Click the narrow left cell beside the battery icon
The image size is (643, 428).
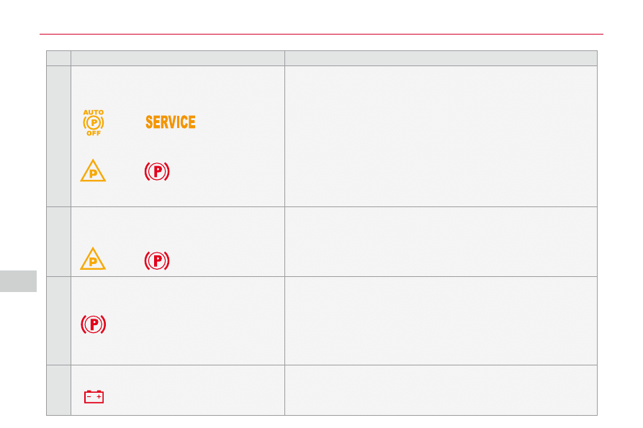click(x=58, y=390)
